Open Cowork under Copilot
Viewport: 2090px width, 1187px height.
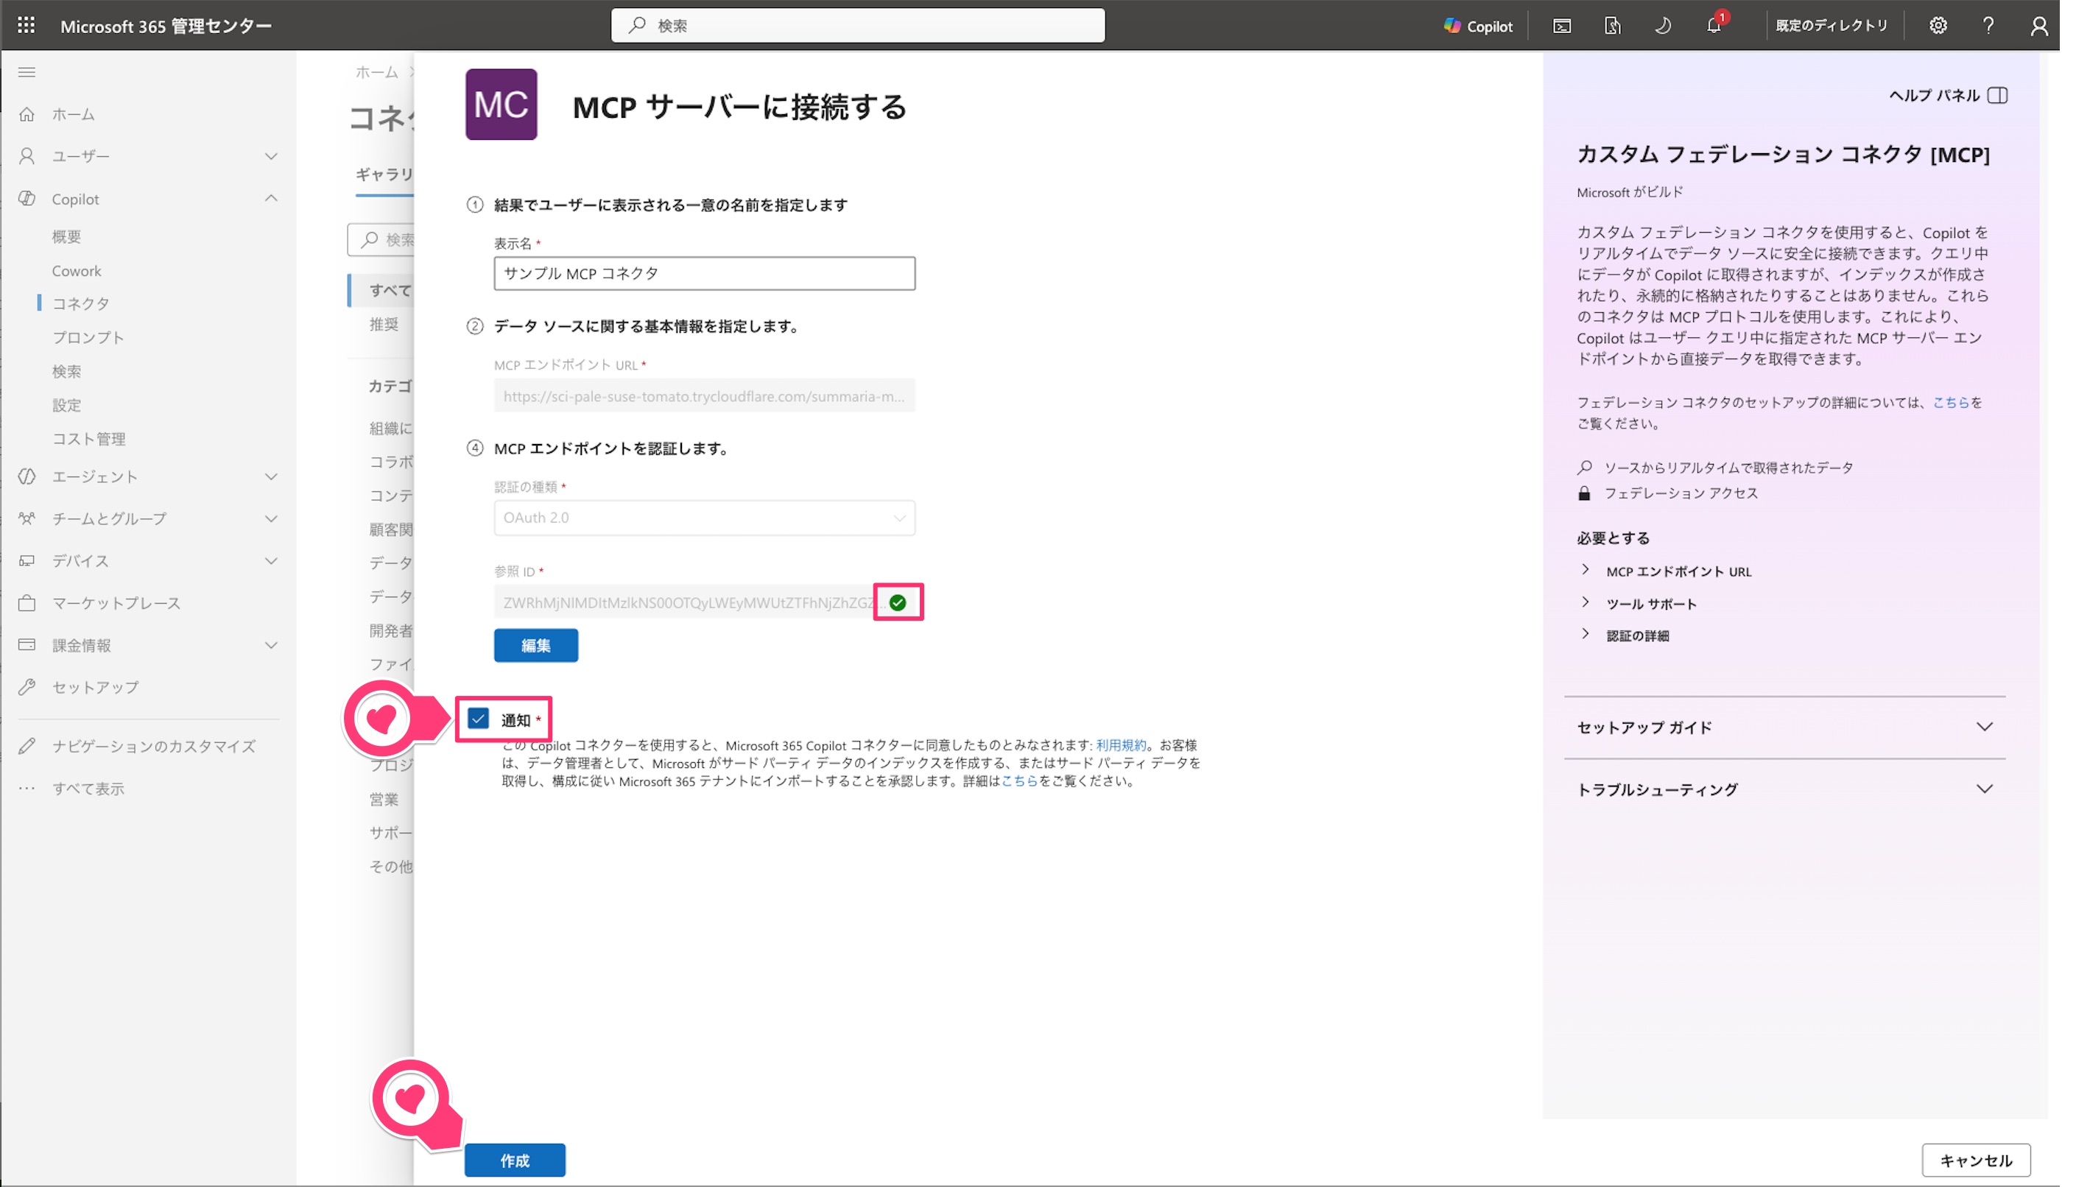pyautogui.click(x=77, y=271)
